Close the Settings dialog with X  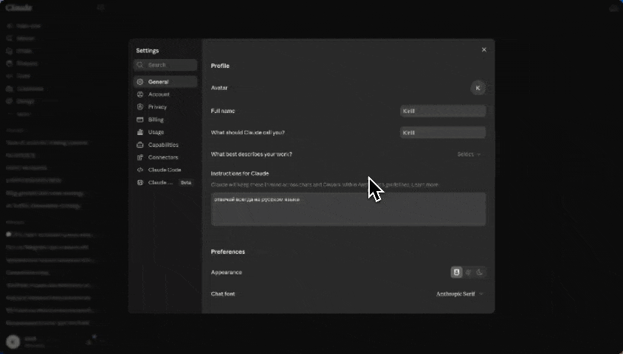click(x=484, y=49)
